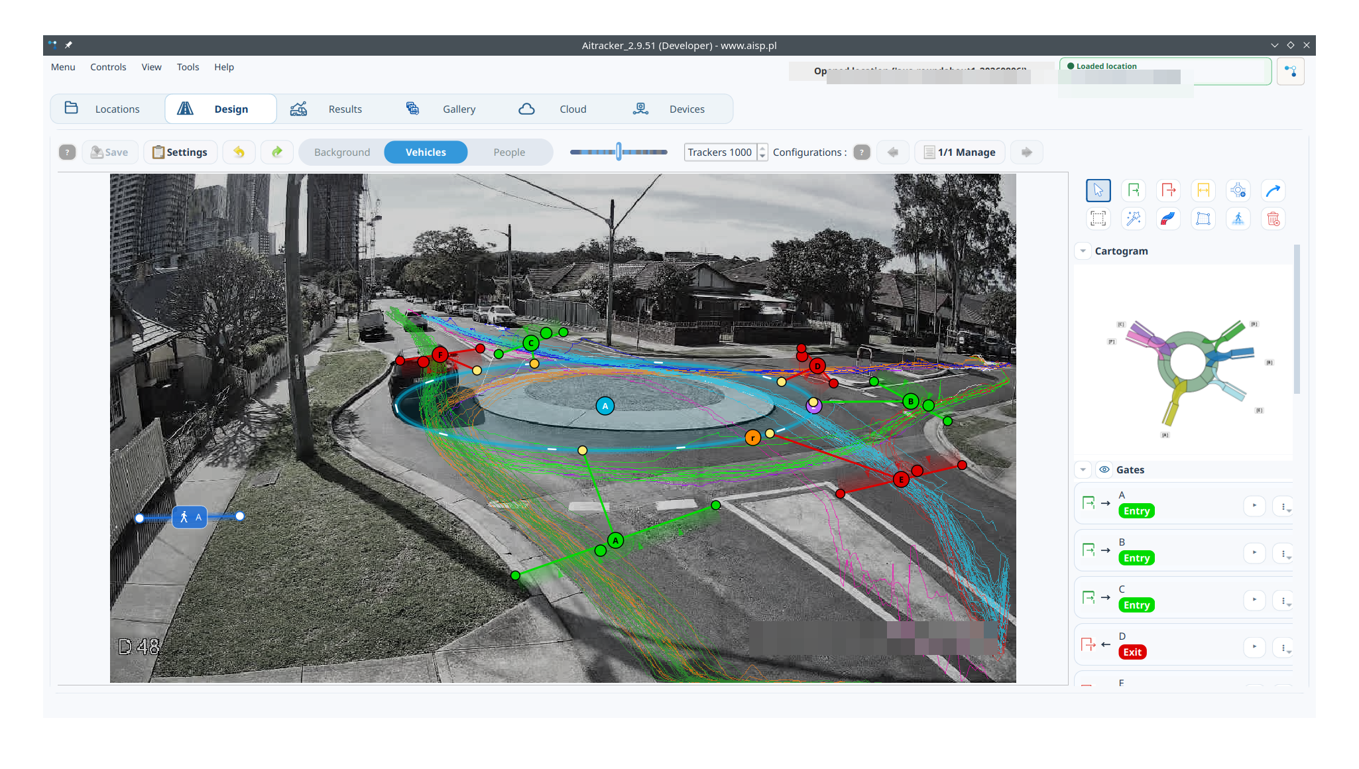Switch layer view to People

tap(509, 152)
